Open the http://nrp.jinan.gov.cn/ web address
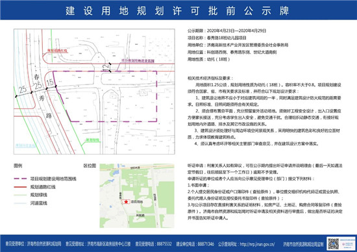357x252 pixels. (257, 244)
